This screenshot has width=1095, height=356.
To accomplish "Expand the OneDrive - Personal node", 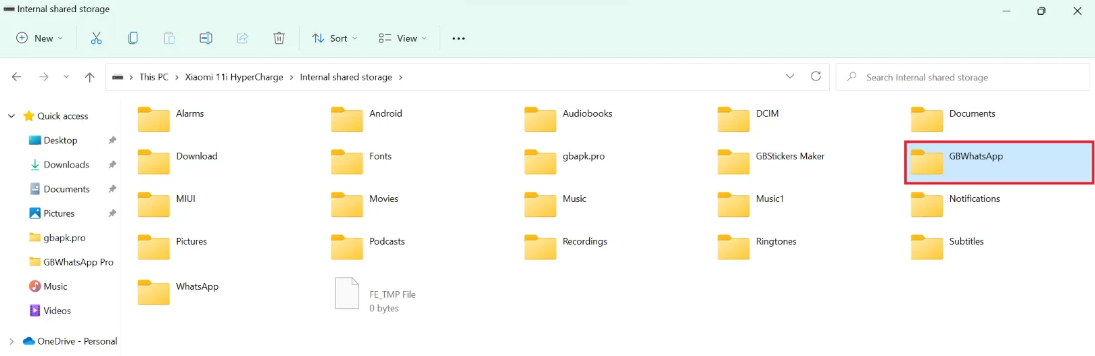I will 11,341.
